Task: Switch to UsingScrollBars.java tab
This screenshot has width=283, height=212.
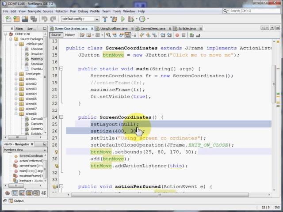Action: click(x=114, y=28)
